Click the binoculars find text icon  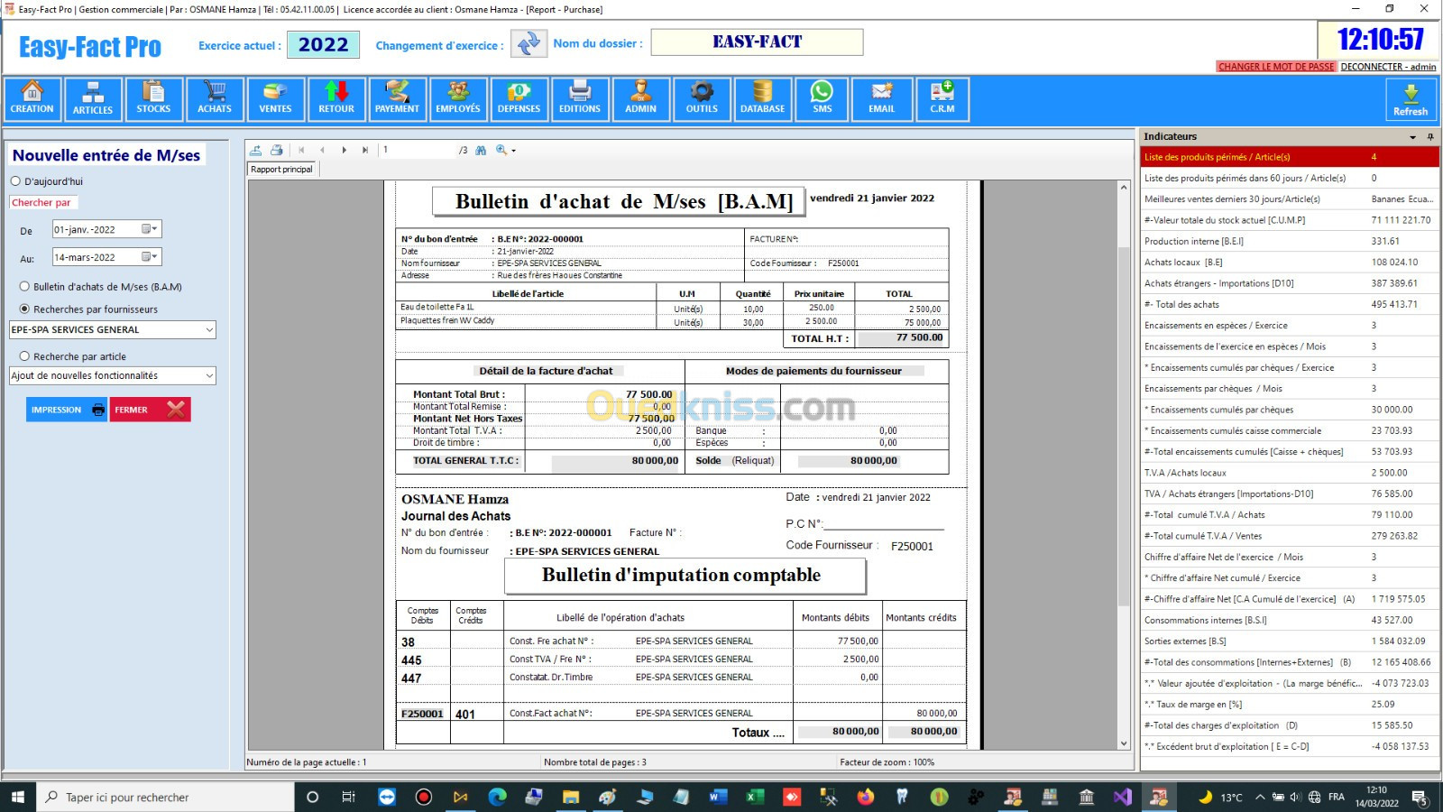(481, 151)
